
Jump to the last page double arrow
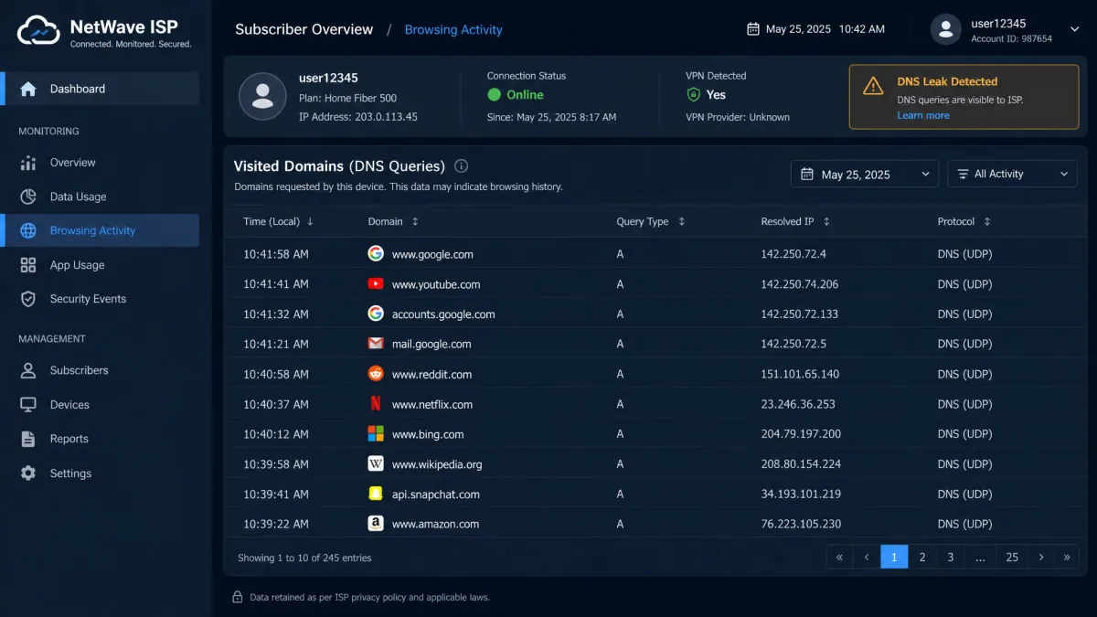(1067, 557)
